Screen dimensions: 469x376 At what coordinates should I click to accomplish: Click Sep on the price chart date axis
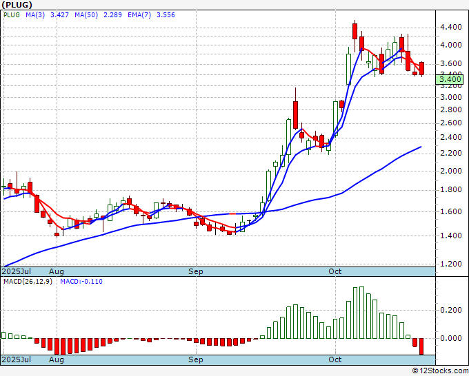pyautogui.click(x=196, y=271)
